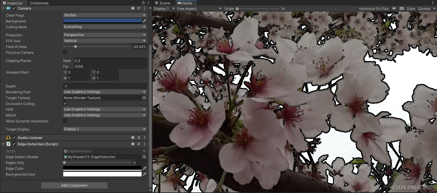Image resolution: width=437 pixels, height=193 pixels.
Task: Mute game audio with the speaker icon
Action: 394,8
